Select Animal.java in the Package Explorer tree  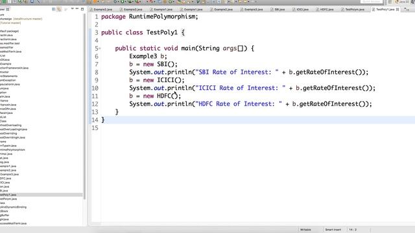click(6, 154)
